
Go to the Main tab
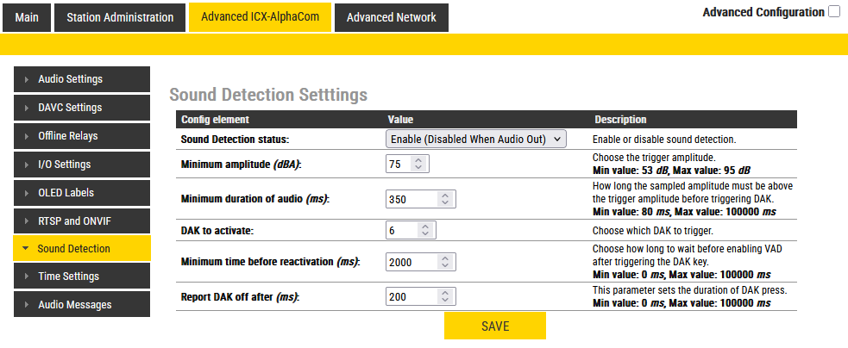click(27, 17)
